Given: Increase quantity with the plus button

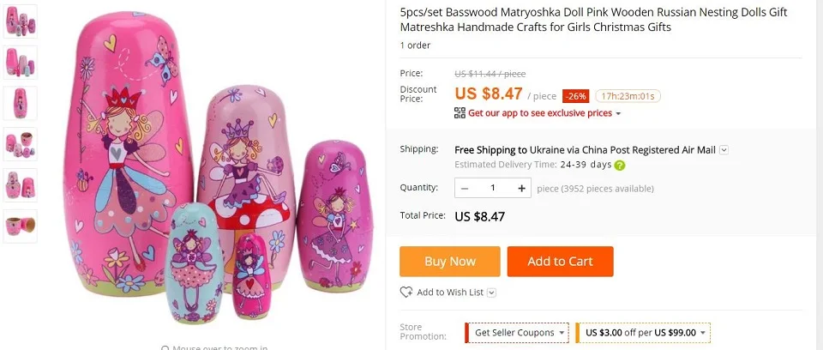Looking at the screenshot, I should click(x=521, y=188).
